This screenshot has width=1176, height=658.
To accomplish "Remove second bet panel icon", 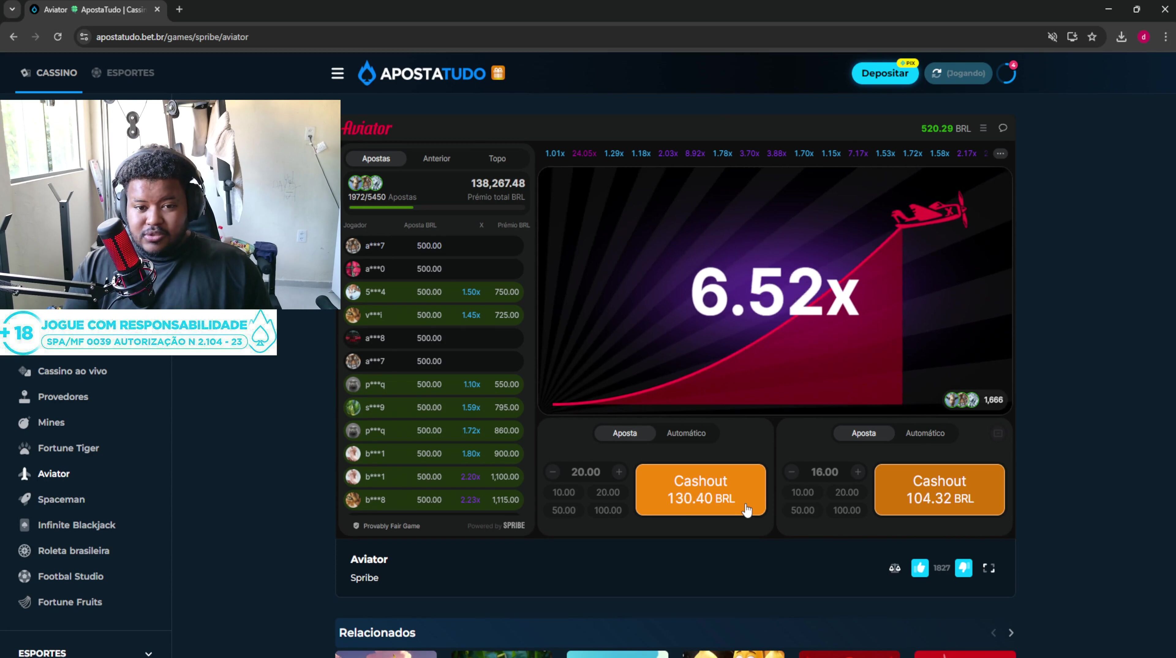I will click(998, 433).
